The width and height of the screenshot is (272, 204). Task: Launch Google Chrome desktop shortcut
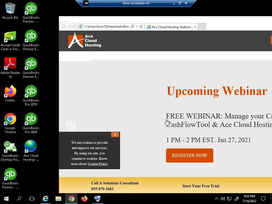[10, 123]
